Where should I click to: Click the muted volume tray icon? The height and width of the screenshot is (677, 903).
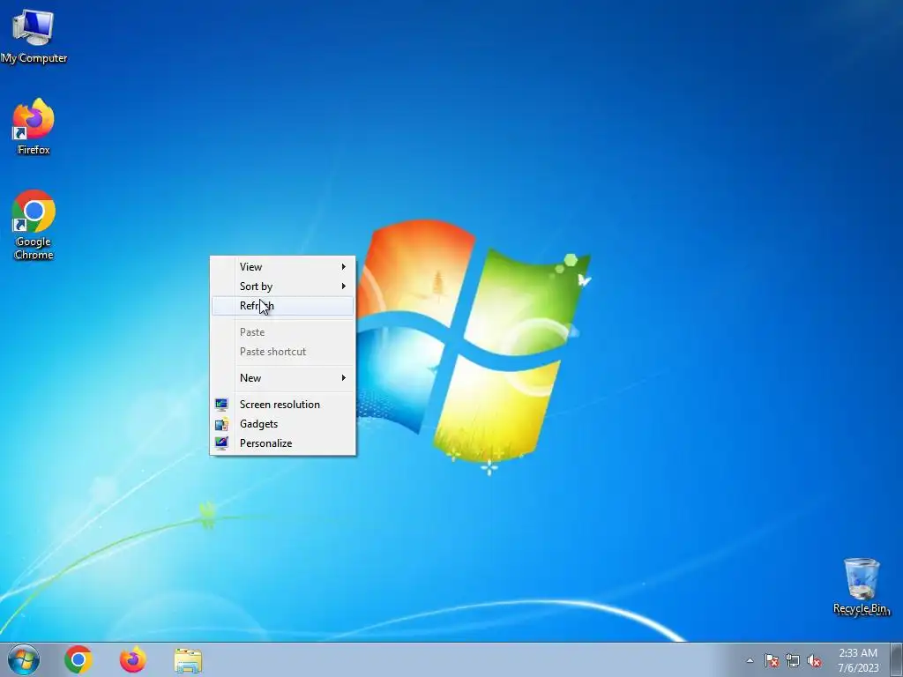[x=814, y=660]
